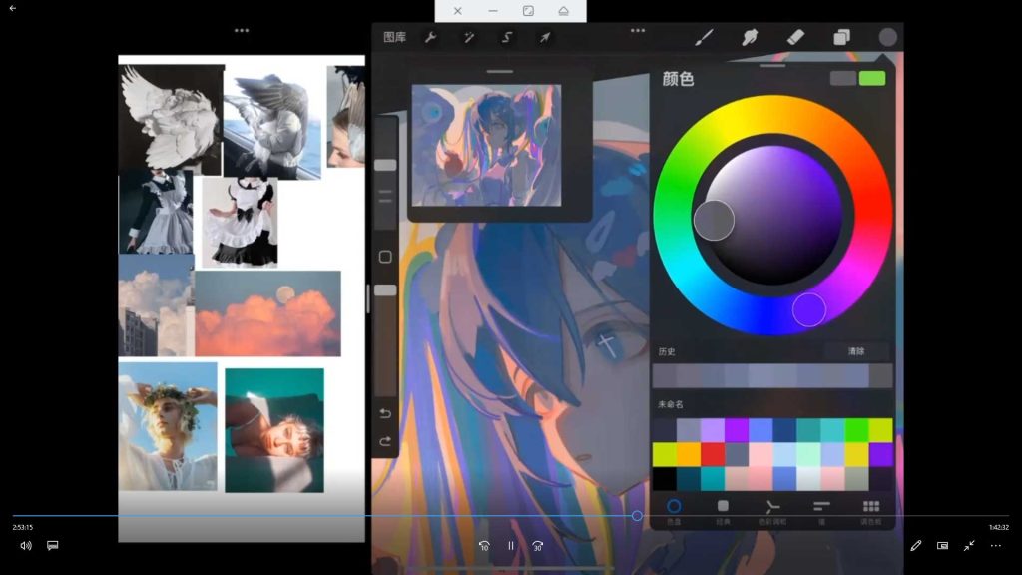
Task: Click the black maid dress reference photo
Action: pos(156,212)
